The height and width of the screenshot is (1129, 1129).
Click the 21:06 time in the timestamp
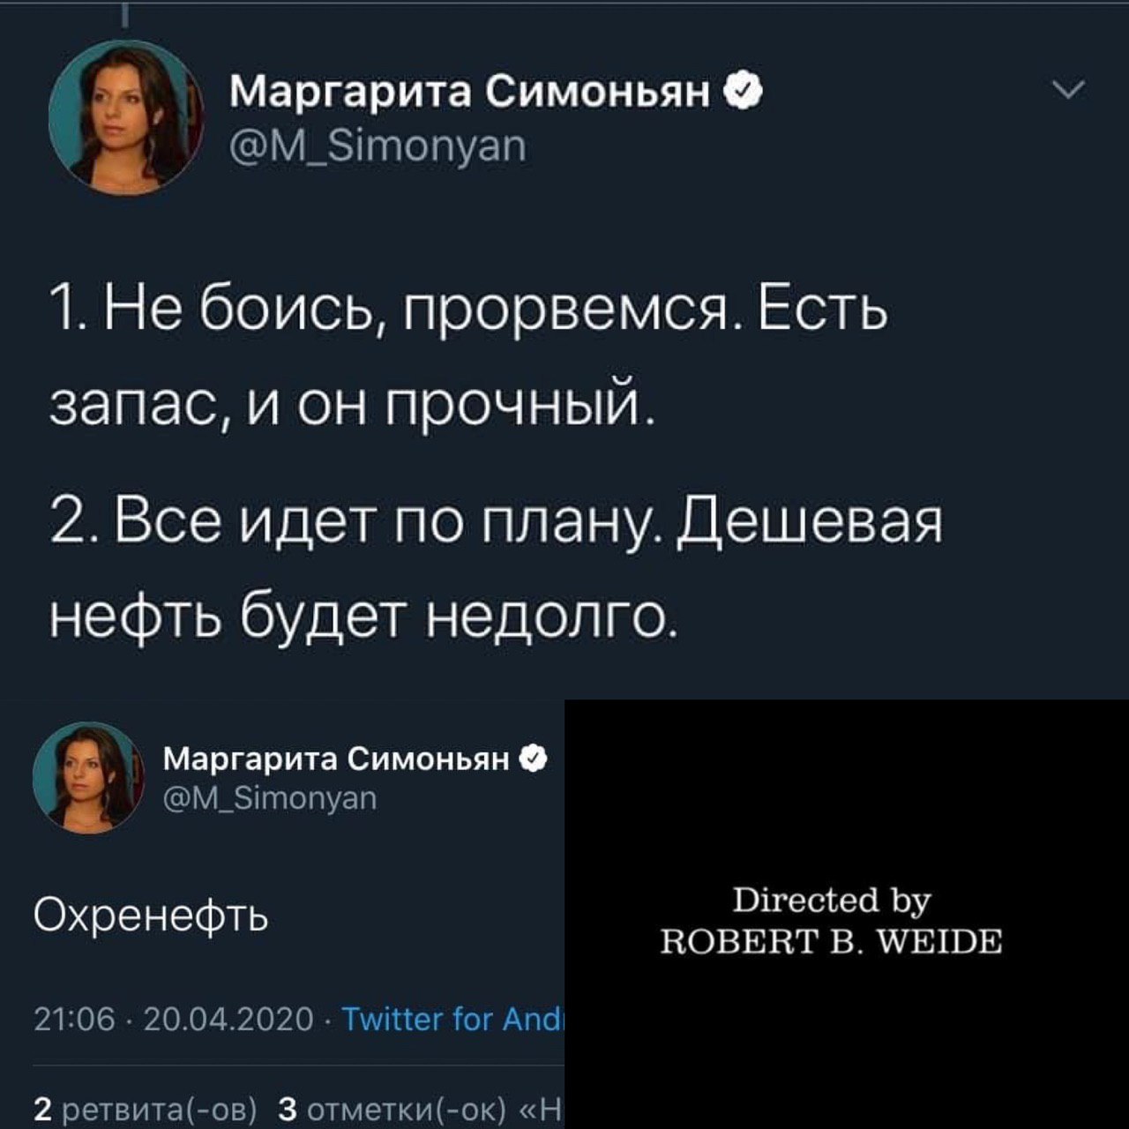tap(74, 1020)
